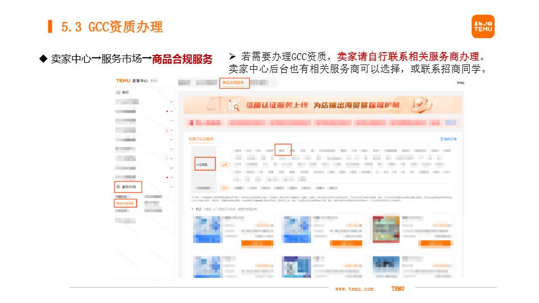Select the 检测与认证服务 tab
539x303 pixels.
(x=201, y=139)
